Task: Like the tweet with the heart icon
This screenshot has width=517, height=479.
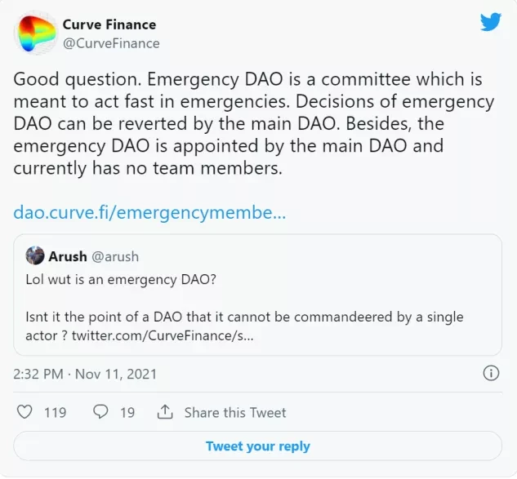Action: click(x=25, y=412)
